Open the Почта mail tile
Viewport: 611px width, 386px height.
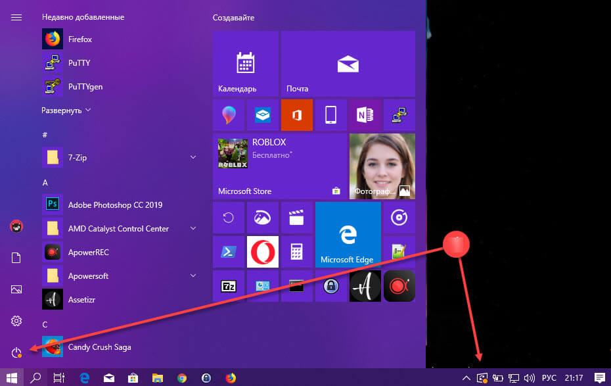348,64
